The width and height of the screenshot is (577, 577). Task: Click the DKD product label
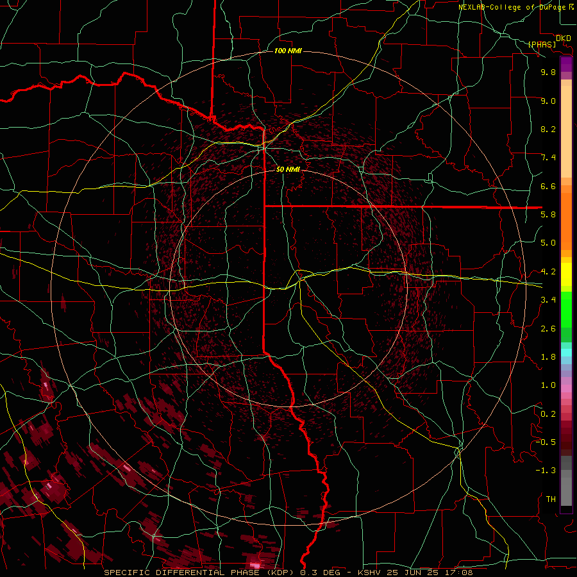(x=563, y=38)
